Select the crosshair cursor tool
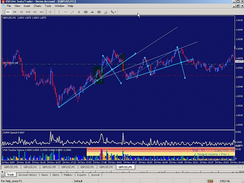 [50, 12]
